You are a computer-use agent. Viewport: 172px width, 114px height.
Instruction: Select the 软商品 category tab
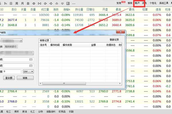point(62,112)
